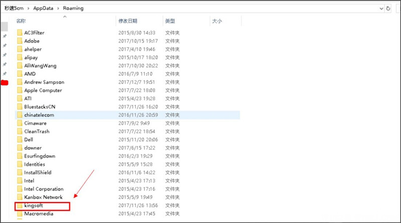Screen dimensions: 401x223
Task: Click the Esurfingdown folder name
Action: coord(40,156)
